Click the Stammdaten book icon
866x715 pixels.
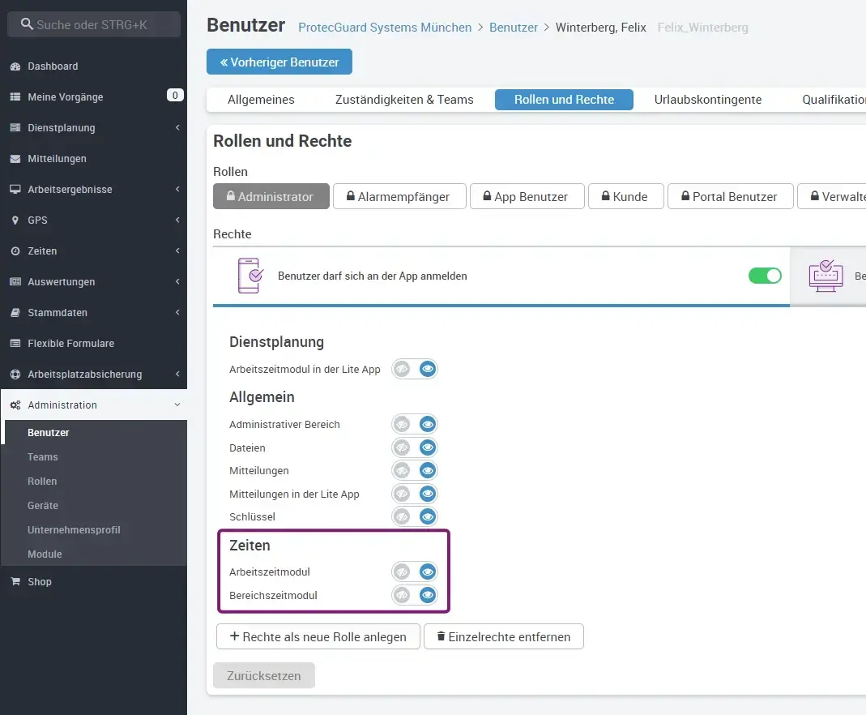click(15, 313)
